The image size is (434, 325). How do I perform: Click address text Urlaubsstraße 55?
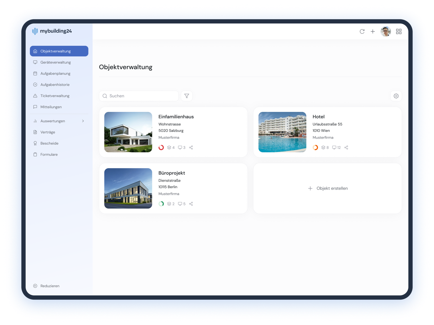[x=328, y=124]
